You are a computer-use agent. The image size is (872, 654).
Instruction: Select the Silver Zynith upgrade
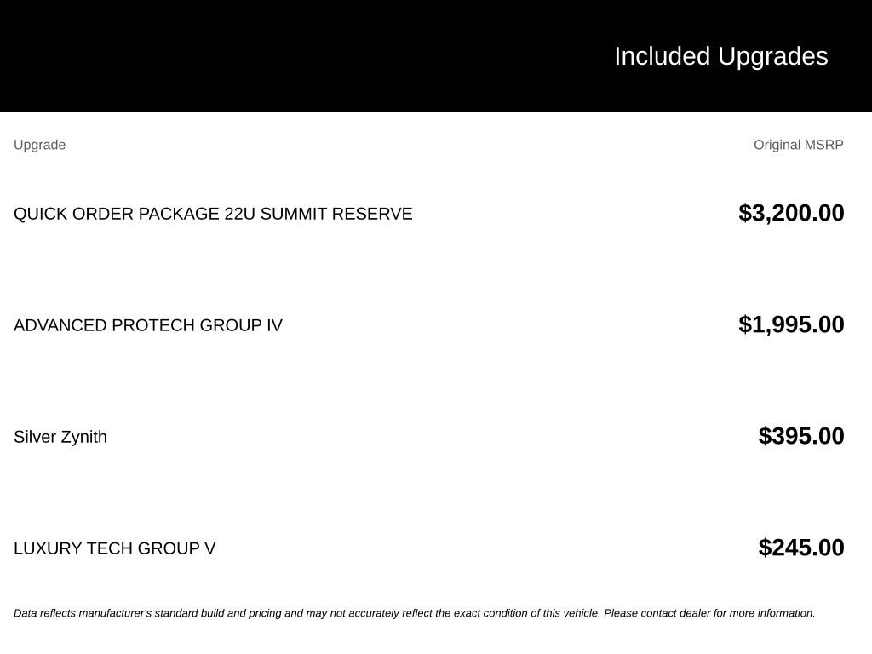click(x=60, y=437)
